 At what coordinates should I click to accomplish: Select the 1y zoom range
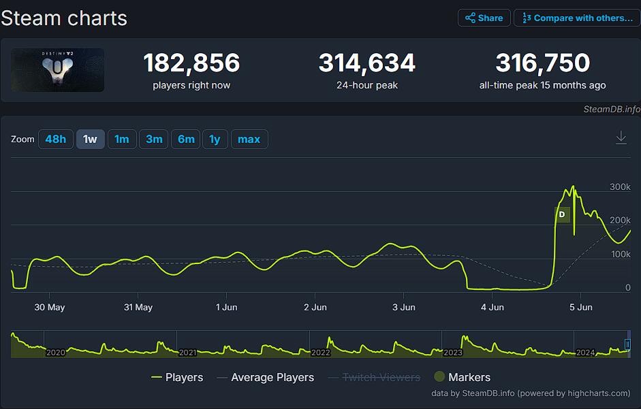click(215, 140)
